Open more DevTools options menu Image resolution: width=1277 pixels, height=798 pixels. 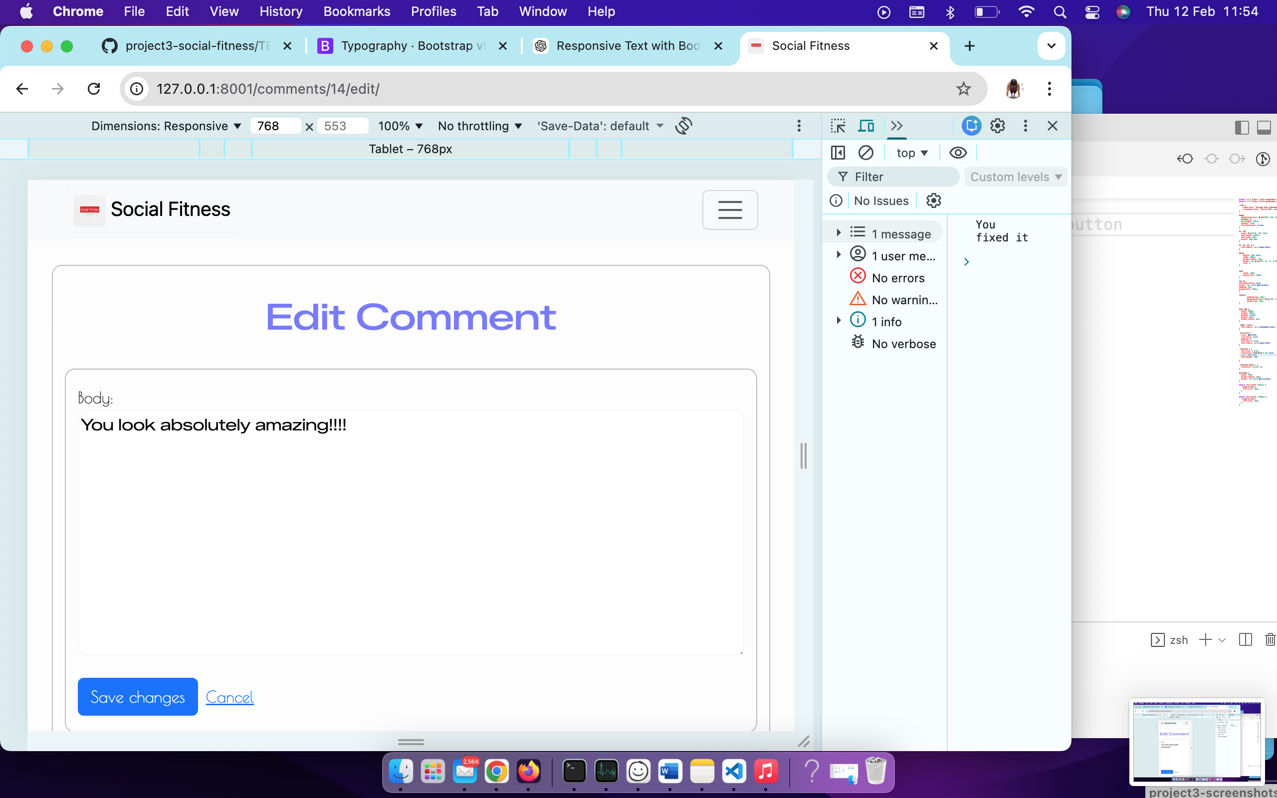coord(1025,126)
